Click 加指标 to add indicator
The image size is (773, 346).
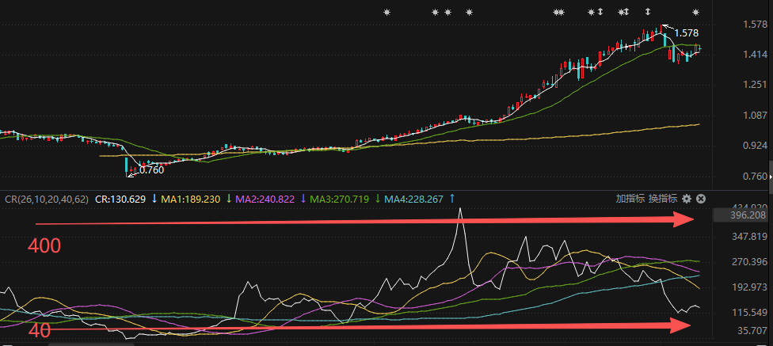630,199
